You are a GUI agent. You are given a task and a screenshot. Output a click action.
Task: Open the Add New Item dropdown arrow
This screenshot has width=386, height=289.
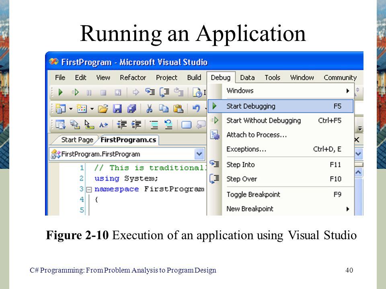click(92, 109)
